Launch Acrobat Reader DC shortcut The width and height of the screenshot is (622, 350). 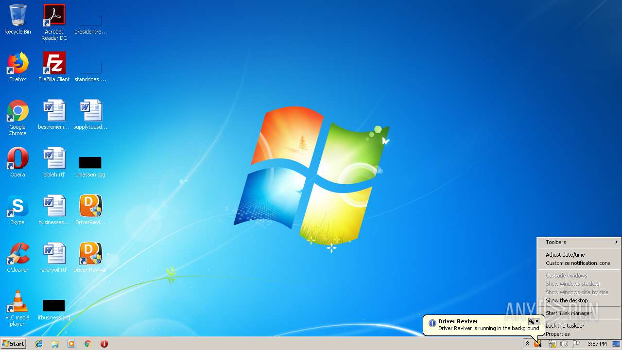point(54,22)
